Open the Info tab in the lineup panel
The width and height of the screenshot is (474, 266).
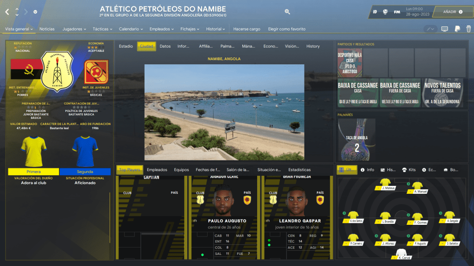(367, 170)
